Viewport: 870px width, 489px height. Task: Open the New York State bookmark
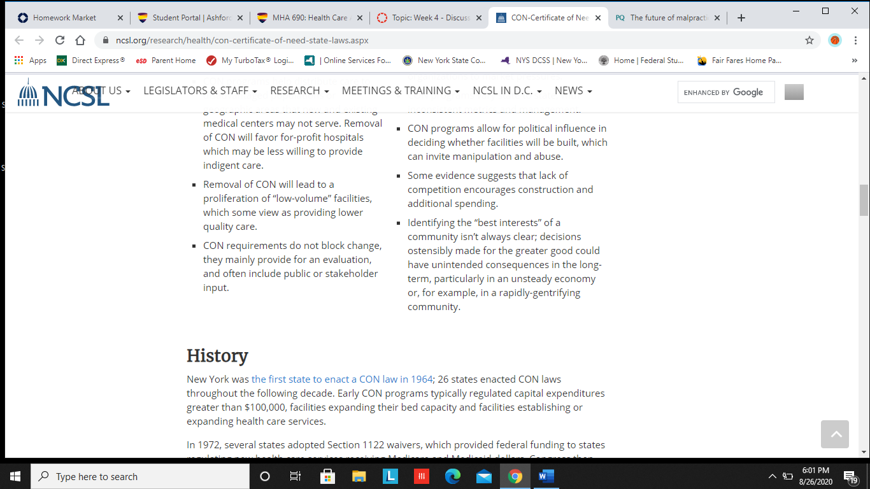point(445,60)
